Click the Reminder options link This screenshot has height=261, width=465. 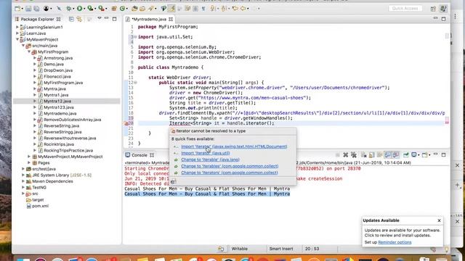[x=395, y=242]
